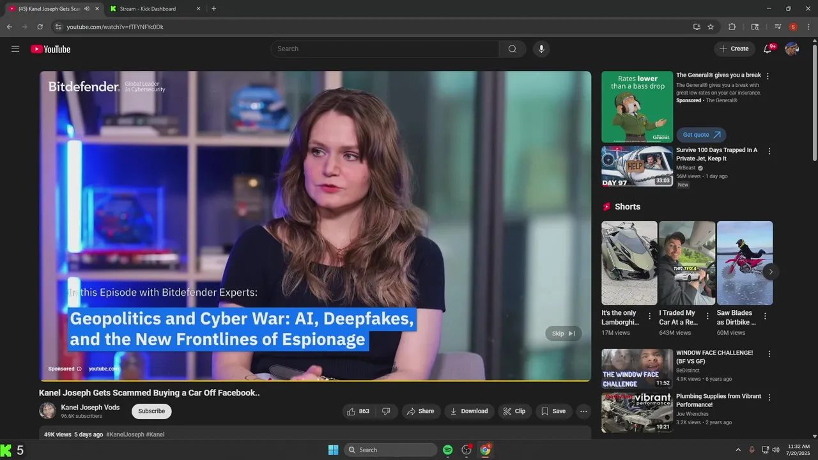Show hidden system tray icons
The height and width of the screenshot is (460, 818).
(x=738, y=450)
